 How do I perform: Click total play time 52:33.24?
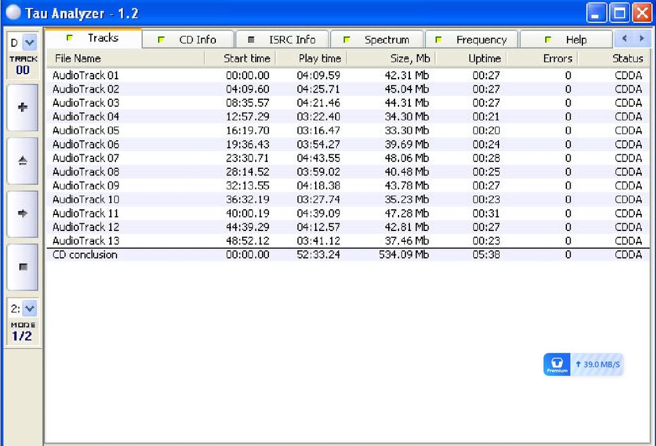[x=318, y=255]
